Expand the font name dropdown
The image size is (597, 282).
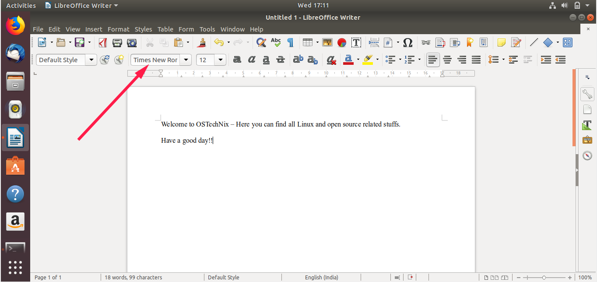pyautogui.click(x=186, y=60)
